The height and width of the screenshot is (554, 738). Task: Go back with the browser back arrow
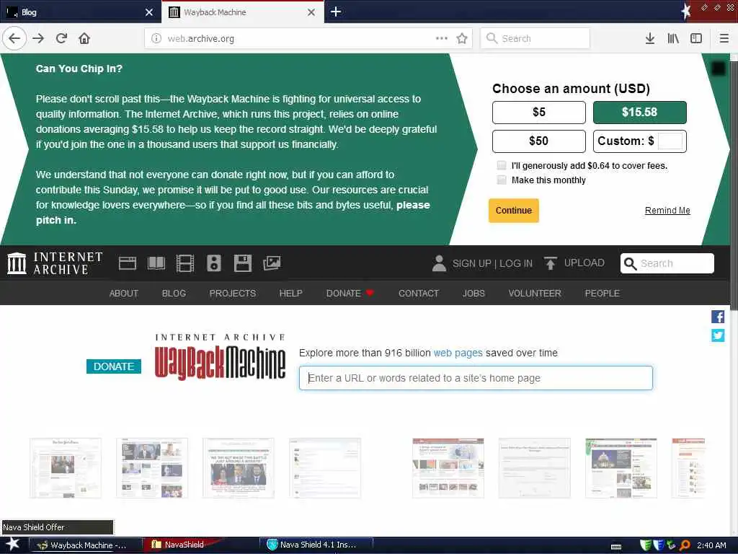[14, 38]
